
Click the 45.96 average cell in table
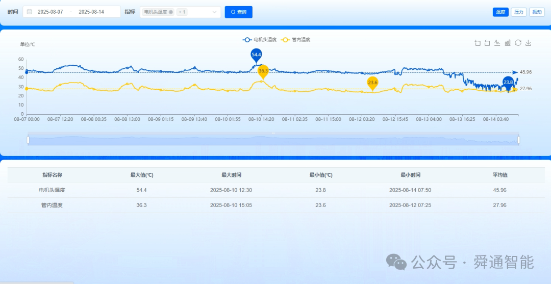tap(499, 190)
